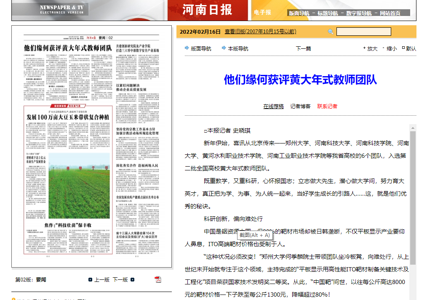Select the soybean corn article on page thumbnail
Viewport: 435px width, 300px height.
(67, 117)
